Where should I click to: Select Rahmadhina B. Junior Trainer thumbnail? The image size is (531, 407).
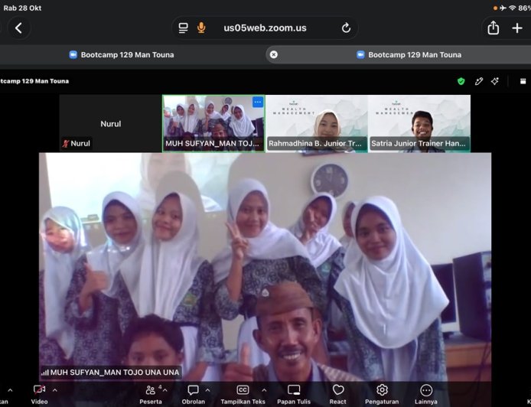317,123
